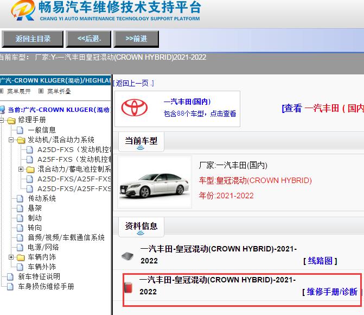The width and height of the screenshot is (364, 315).
Task: Click the 车型:皇冠混动(CROWN HYBRID) text
Action: (255, 180)
